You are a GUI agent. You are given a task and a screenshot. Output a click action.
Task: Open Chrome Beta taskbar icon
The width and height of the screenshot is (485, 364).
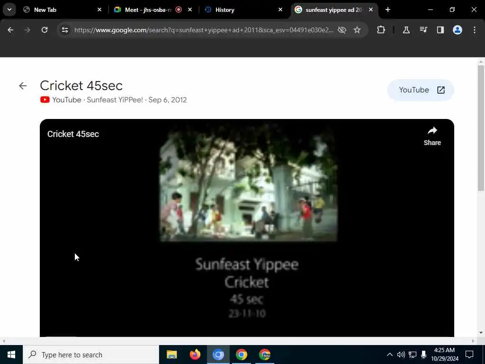point(265,355)
